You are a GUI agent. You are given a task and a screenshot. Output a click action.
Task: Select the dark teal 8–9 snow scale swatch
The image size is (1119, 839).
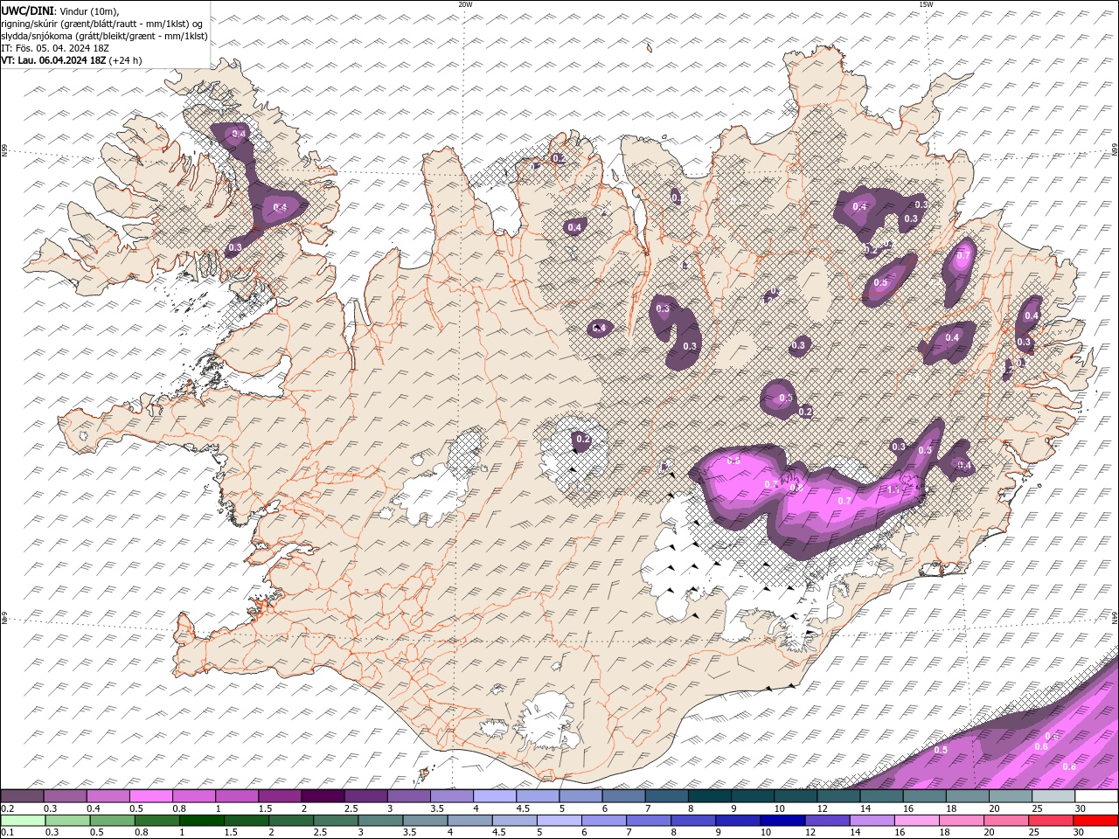[x=710, y=796]
